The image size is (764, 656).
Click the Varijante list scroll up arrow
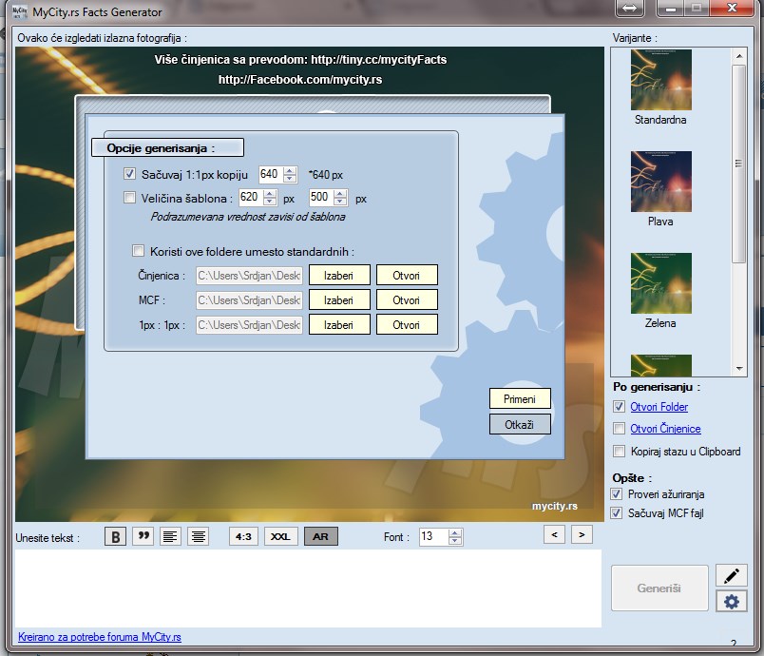click(739, 55)
